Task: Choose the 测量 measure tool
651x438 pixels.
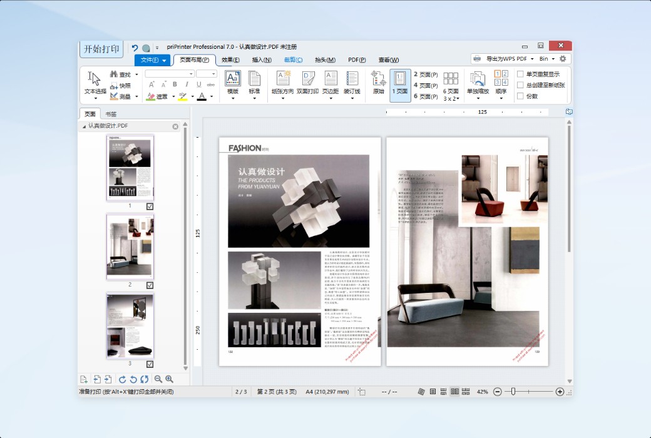Action: (x=121, y=96)
